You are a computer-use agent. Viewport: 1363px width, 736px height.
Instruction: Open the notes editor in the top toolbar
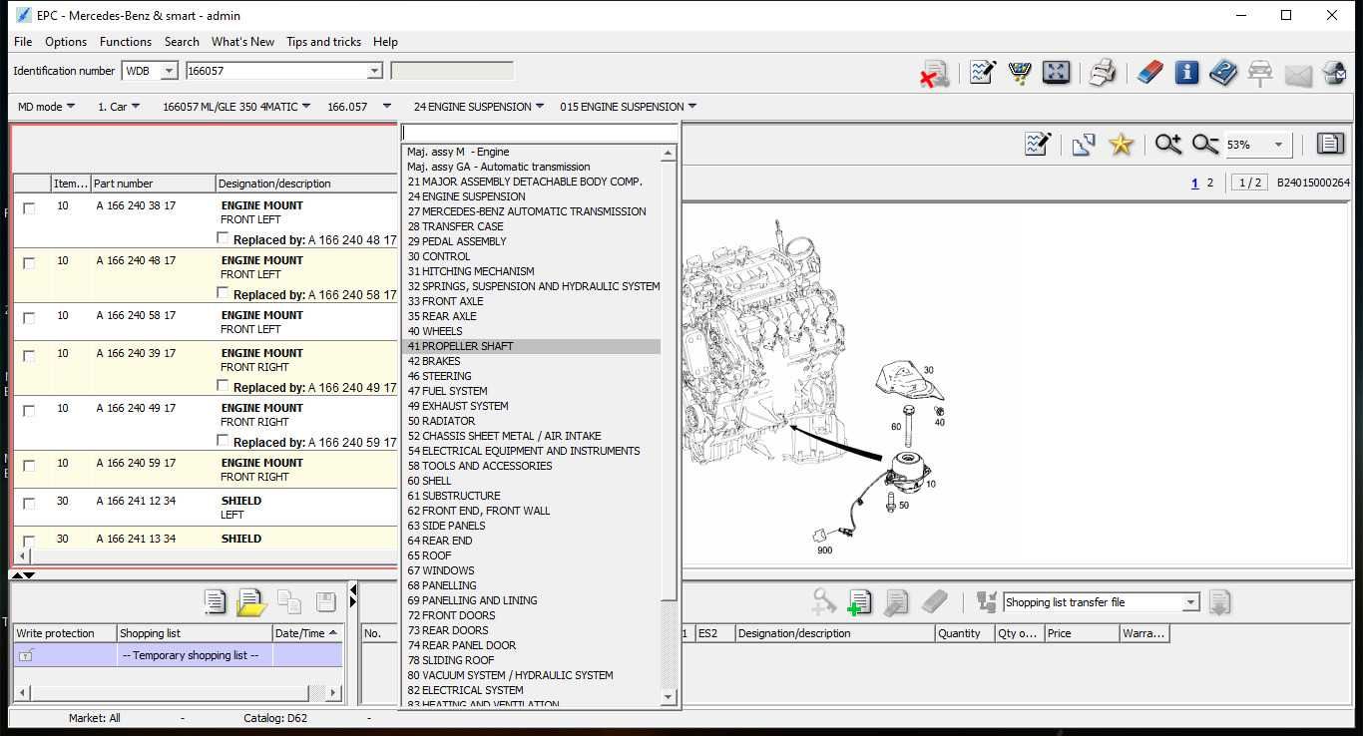983,73
